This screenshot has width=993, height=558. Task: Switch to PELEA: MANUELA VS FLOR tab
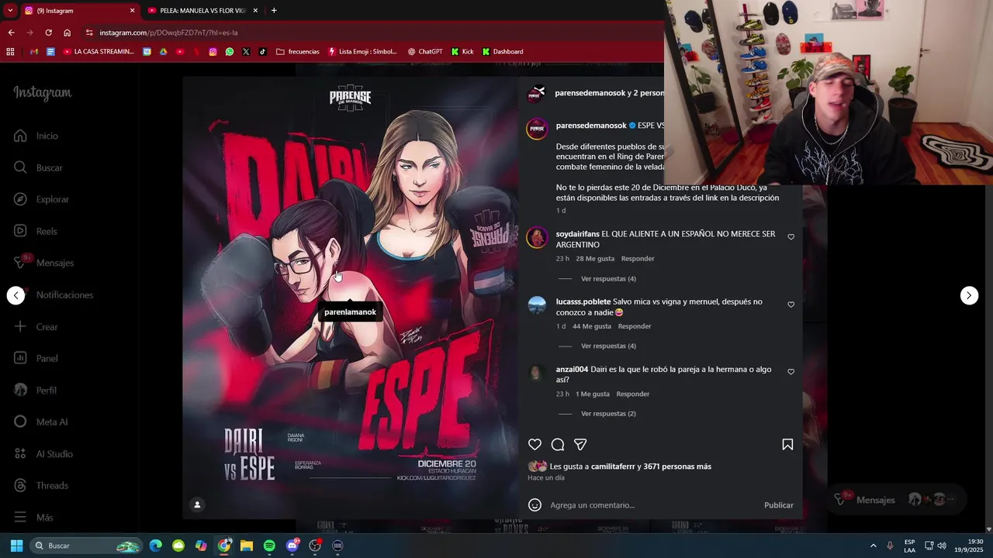point(203,11)
